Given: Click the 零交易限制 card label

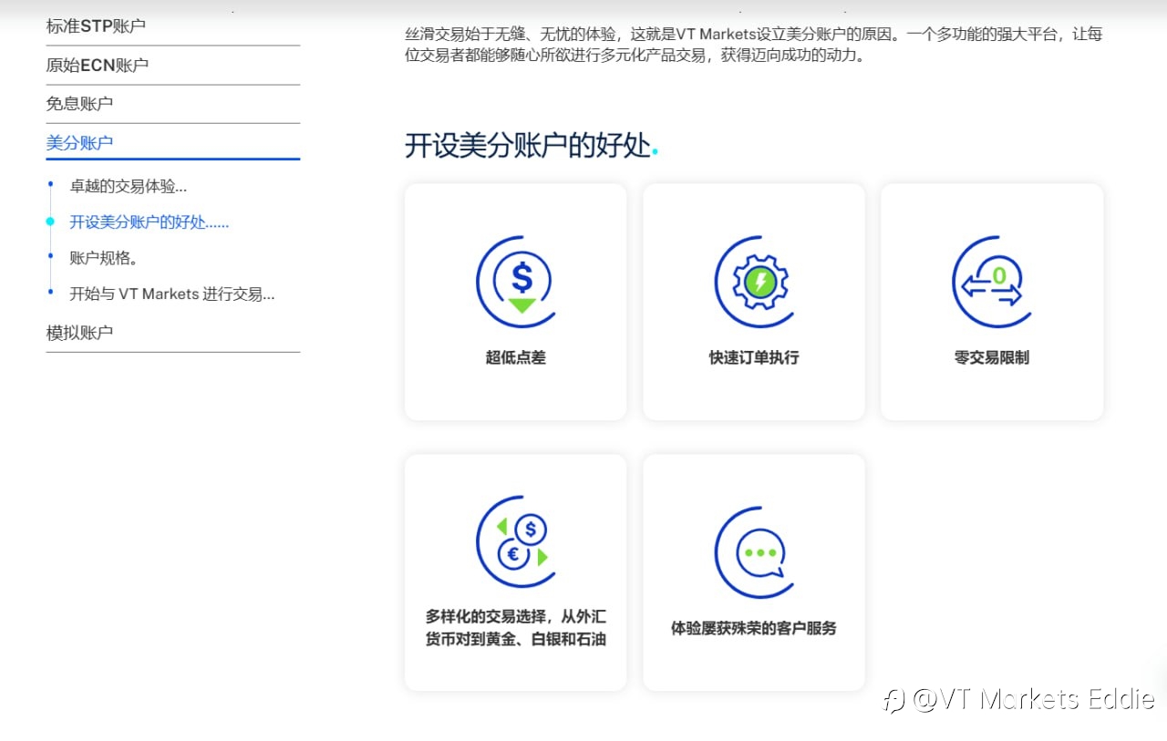Looking at the screenshot, I should pyautogui.click(x=992, y=357).
